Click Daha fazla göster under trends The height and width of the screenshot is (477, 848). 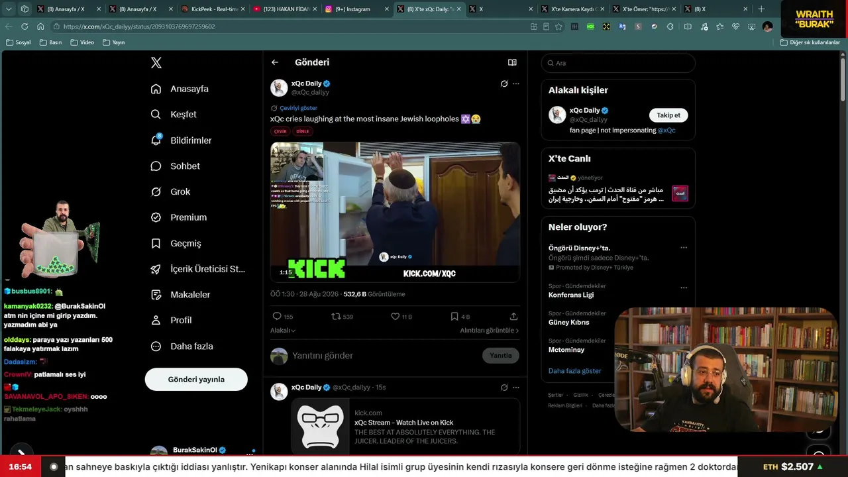tap(575, 371)
